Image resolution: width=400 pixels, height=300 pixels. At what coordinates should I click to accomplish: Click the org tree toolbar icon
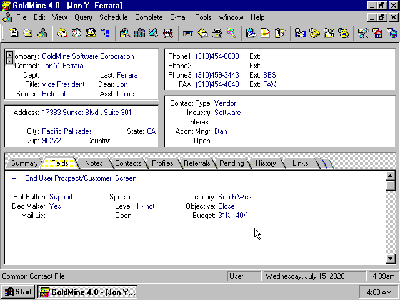(106, 33)
